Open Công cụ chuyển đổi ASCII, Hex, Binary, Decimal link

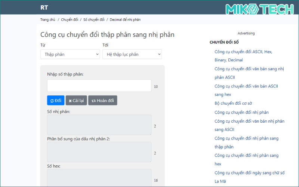[244, 56]
